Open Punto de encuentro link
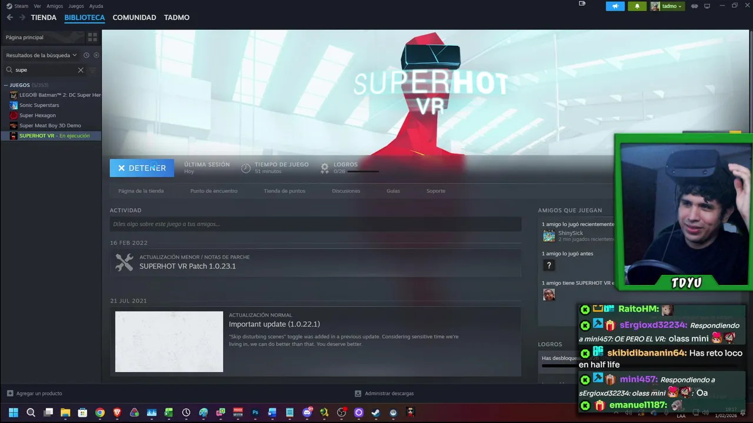This screenshot has height=423, width=753. pyautogui.click(x=214, y=191)
